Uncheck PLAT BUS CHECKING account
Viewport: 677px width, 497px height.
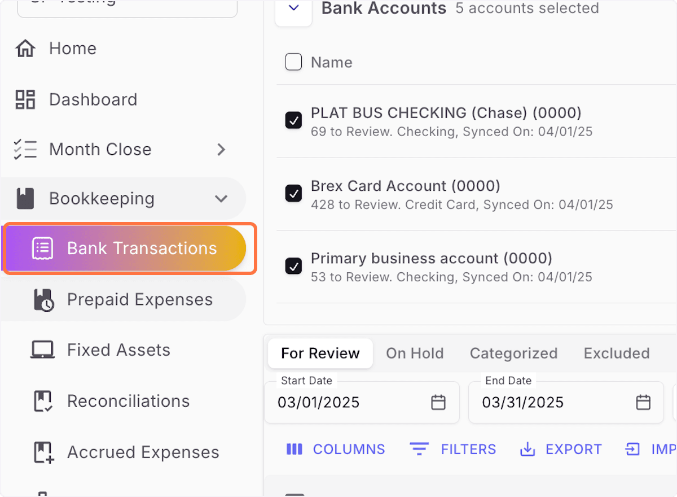click(x=293, y=120)
